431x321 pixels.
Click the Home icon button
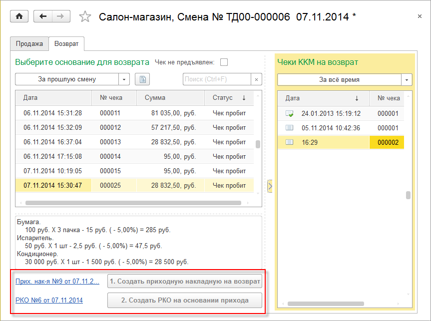(x=19, y=16)
